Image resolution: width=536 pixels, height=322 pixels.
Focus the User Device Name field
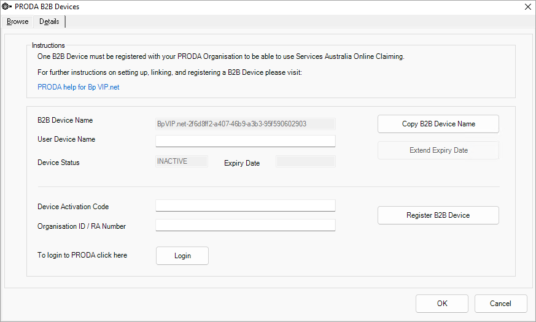click(246, 141)
